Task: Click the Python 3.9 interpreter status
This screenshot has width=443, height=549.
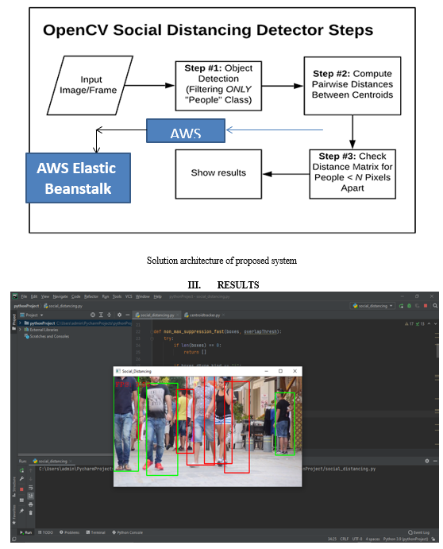Action: (x=405, y=539)
